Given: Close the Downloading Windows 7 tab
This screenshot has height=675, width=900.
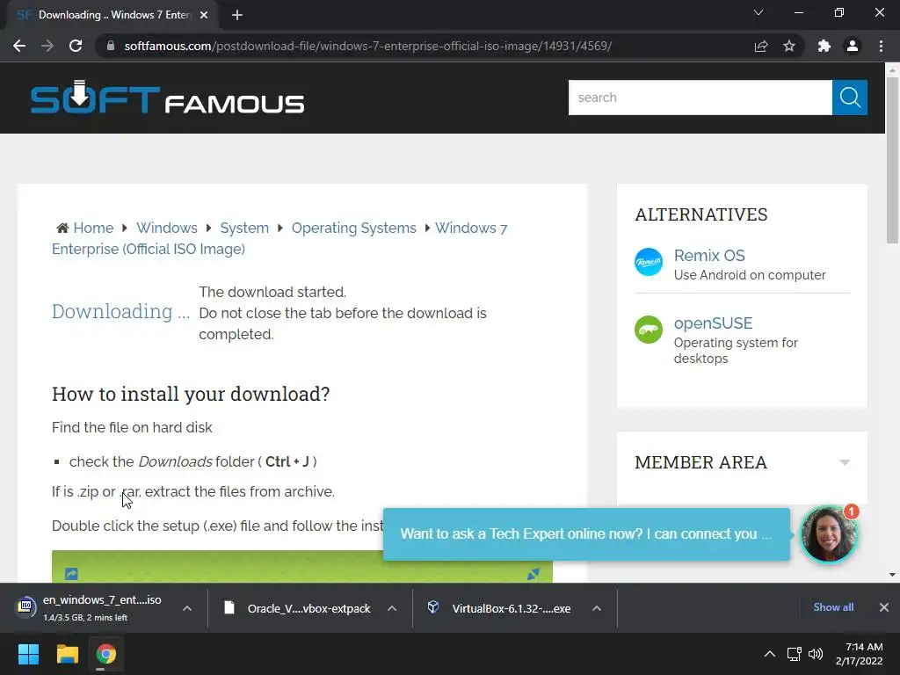Looking at the screenshot, I should click(204, 15).
